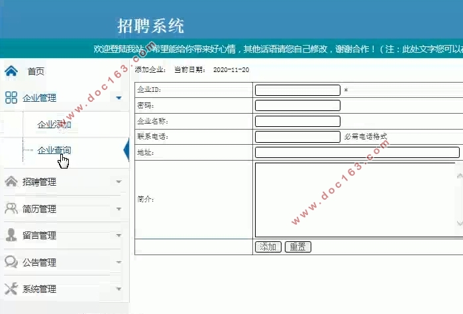463x314 pixels.
Task: Open the 简历管理 menu label
Action: (x=39, y=209)
